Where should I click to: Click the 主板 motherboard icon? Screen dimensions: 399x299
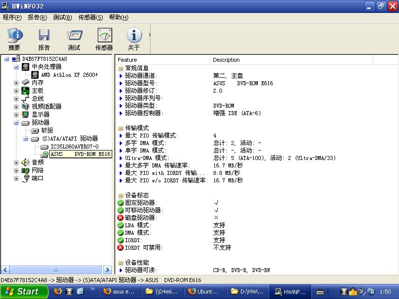pos(25,91)
